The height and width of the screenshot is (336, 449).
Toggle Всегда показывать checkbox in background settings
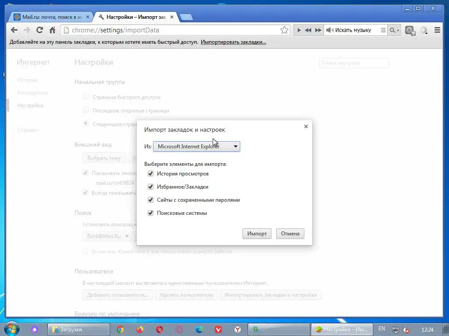point(85,192)
